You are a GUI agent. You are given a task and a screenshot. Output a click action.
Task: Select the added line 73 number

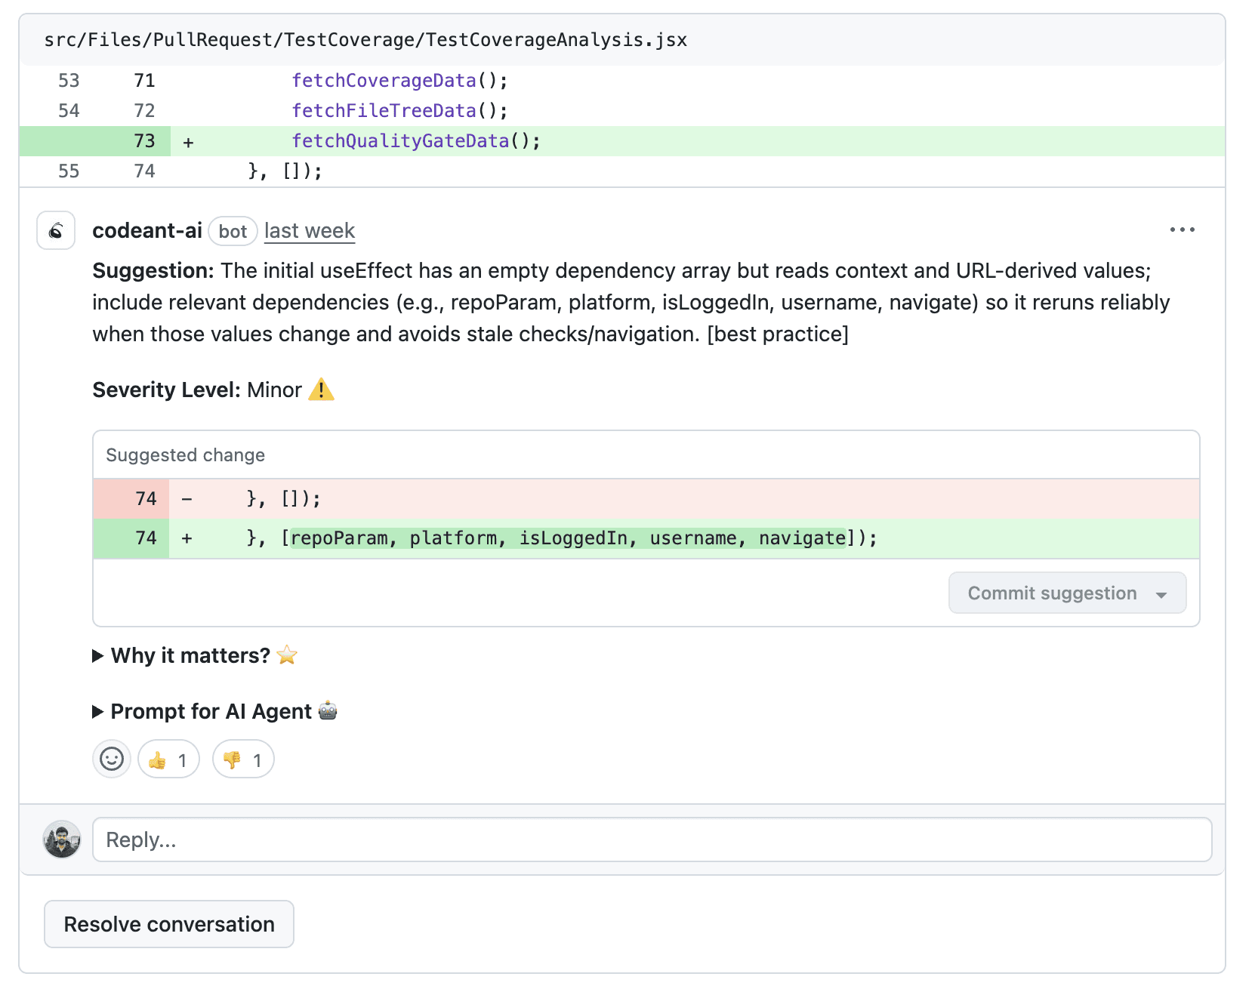[144, 141]
